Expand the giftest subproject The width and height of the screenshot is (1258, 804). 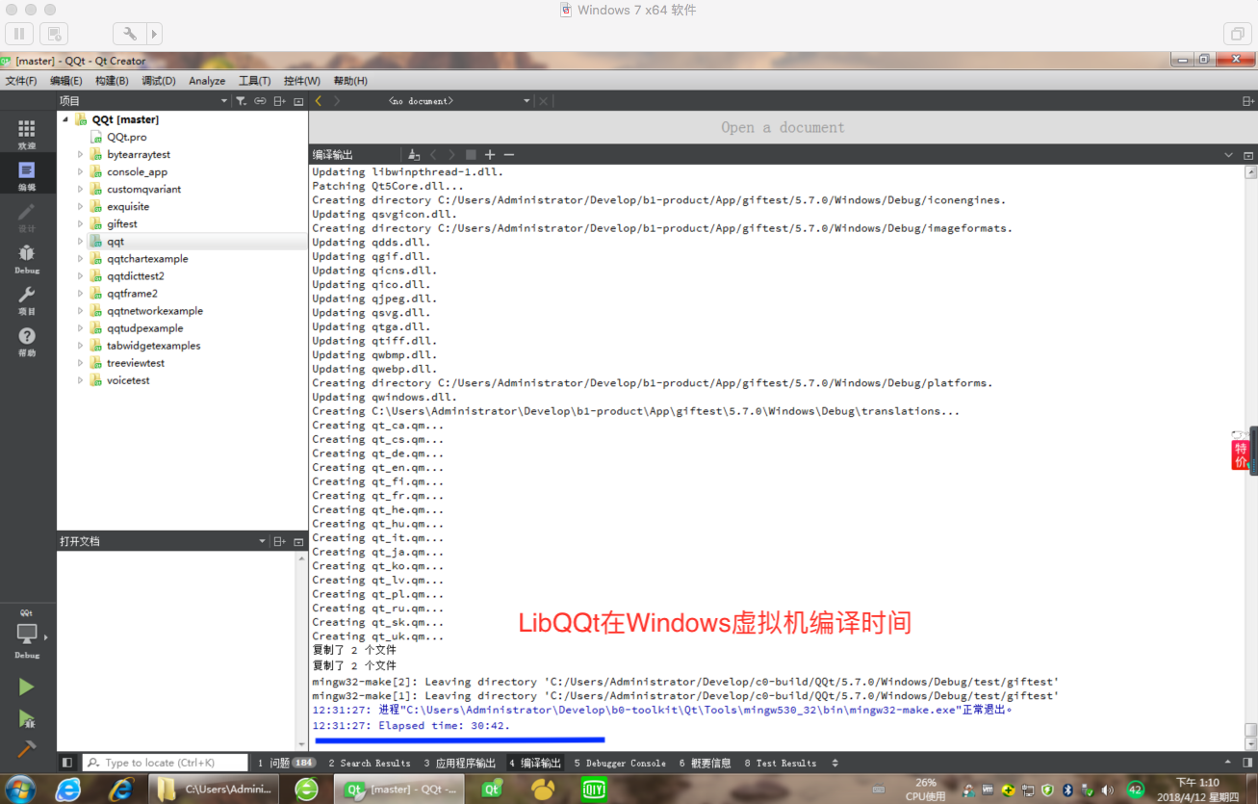(81, 223)
